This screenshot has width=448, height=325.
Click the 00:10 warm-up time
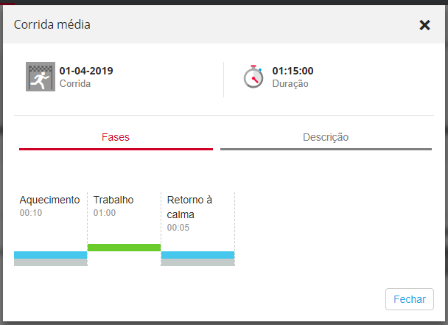pyautogui.click(x=31, y=213)
